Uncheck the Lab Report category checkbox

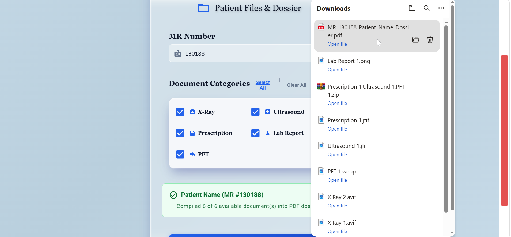pos(255,133)
